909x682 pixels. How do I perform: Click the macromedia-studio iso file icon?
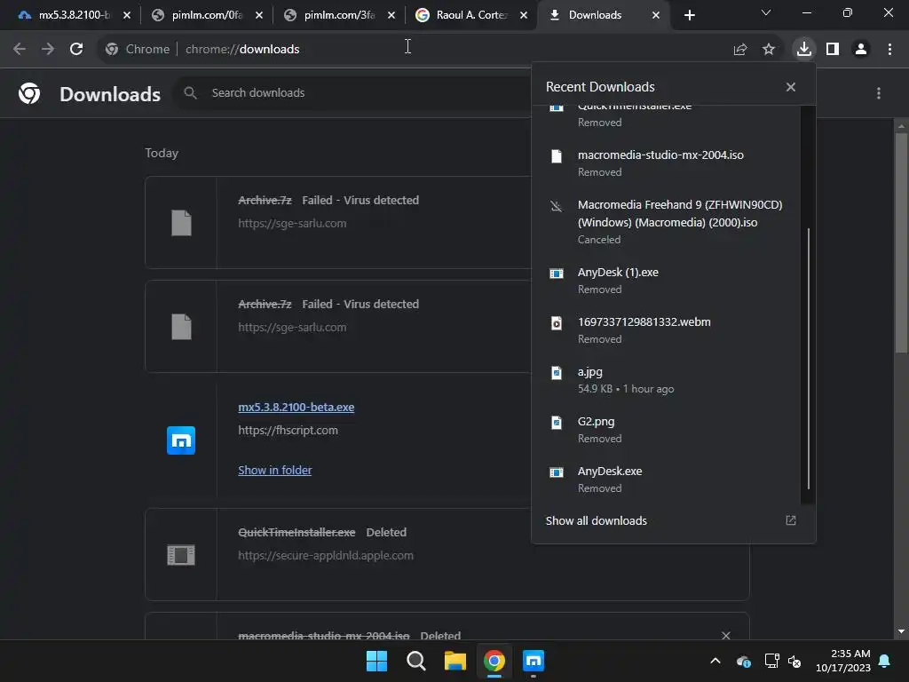click(557, 156)
